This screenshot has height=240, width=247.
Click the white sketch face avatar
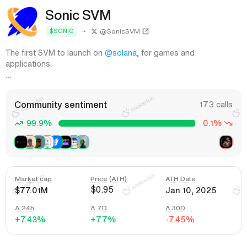tap(48, 142)
